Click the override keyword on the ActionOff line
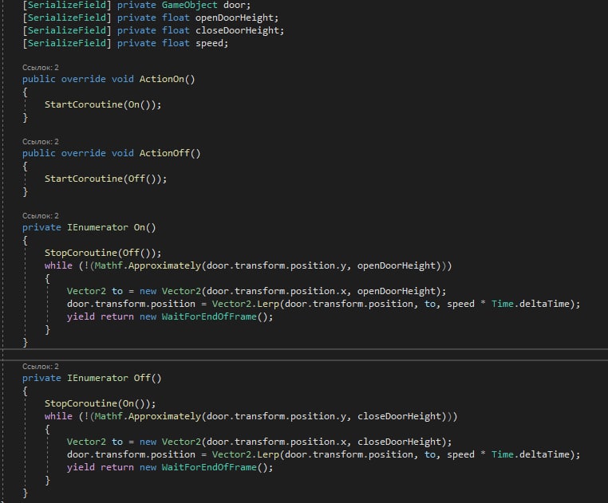 click(83, 153)
